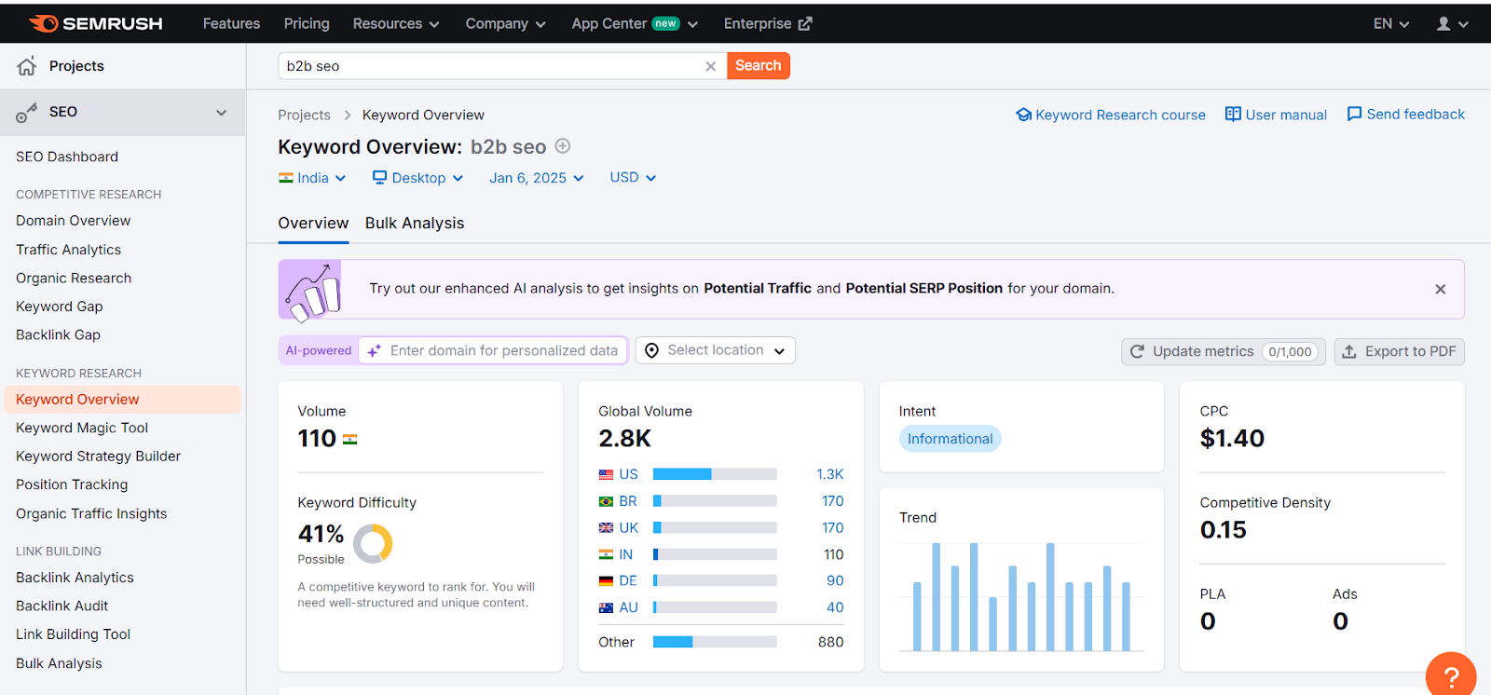The image size is (1491, 695).
Task: Click the SEO key icon in sidebar
Action: (x=27, y=113)
